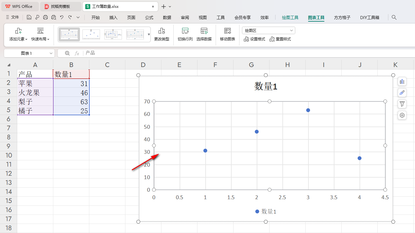Select cell B4 containing 63
415x233 pixels.
coord(71,101)
